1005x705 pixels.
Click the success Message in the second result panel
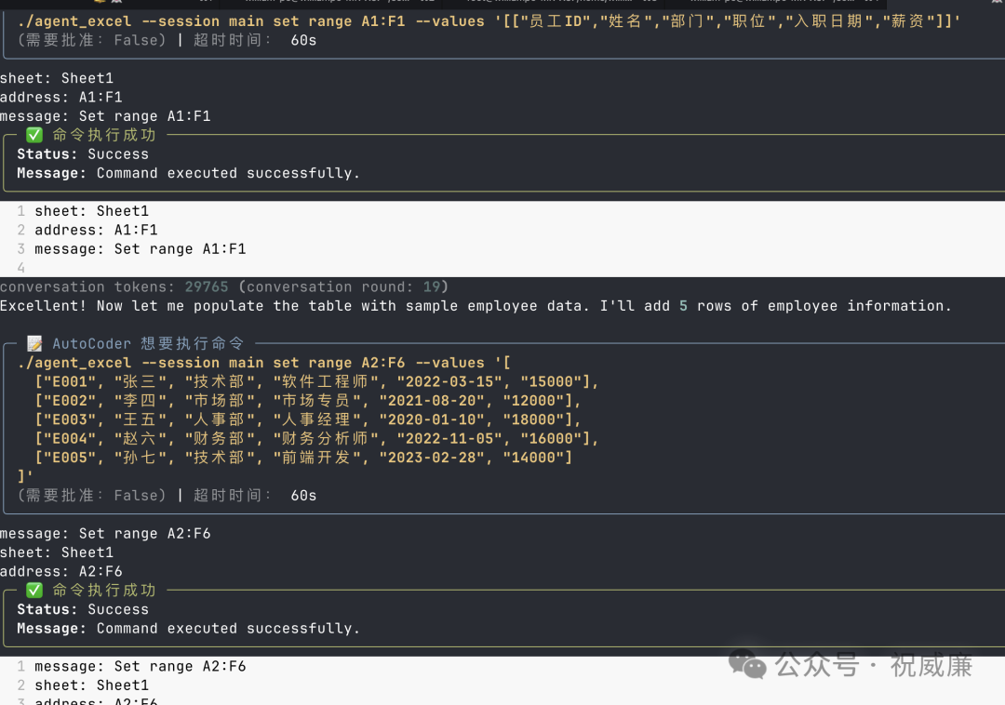[188, 629]
